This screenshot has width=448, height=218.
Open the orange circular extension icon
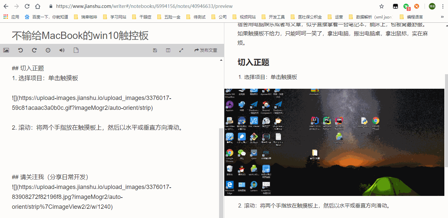(417, 6)
